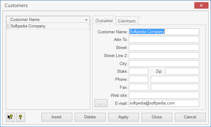
Task: Click the E-mail field containing softpedia@softpedia.com
Action: click(x=164, y=103)
